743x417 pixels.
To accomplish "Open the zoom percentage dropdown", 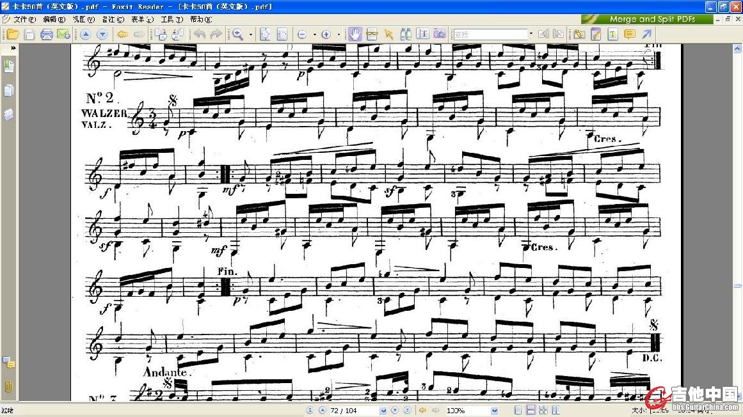I will [494, 411].
